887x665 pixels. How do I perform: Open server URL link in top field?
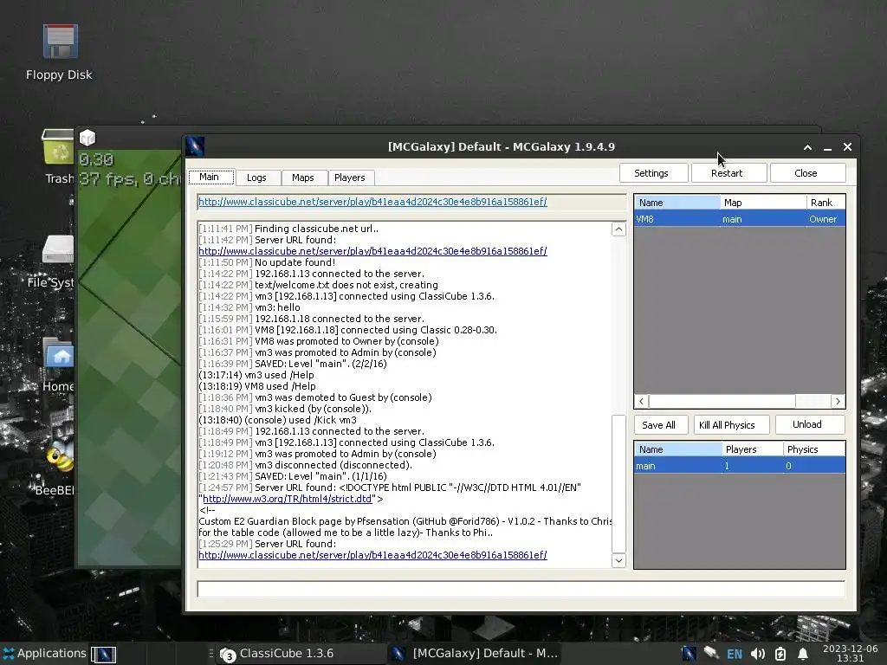[x=372, y=202]
